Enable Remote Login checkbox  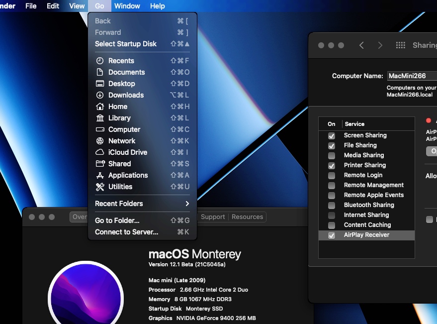tap(332, 176)
